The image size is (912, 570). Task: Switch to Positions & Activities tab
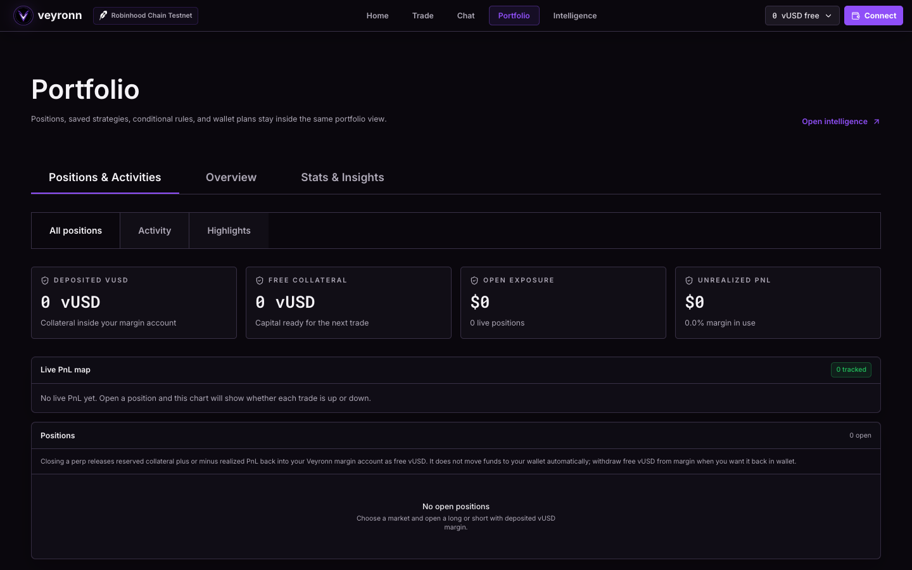105,177
